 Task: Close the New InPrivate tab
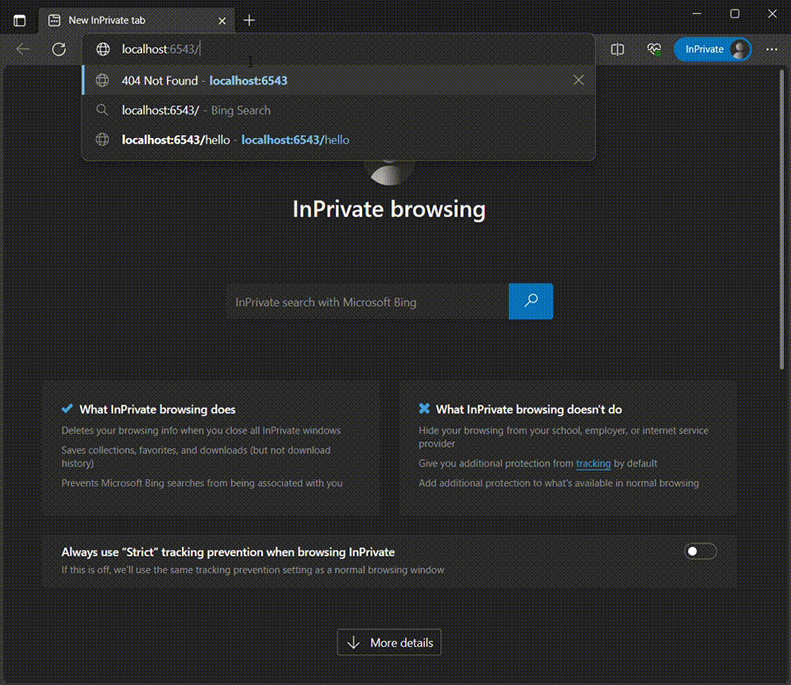pyautogui.click(x=222, y=21)
